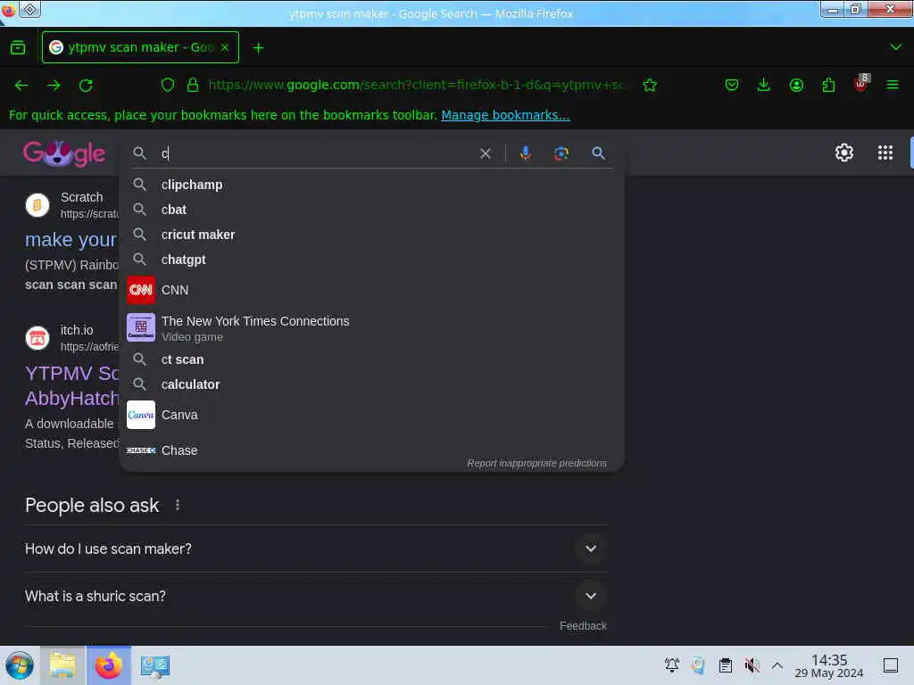The height and width of the screenshot is (685, 914).
Task: Expand the list all tabs chevron
Action: (x=895, y=47)
